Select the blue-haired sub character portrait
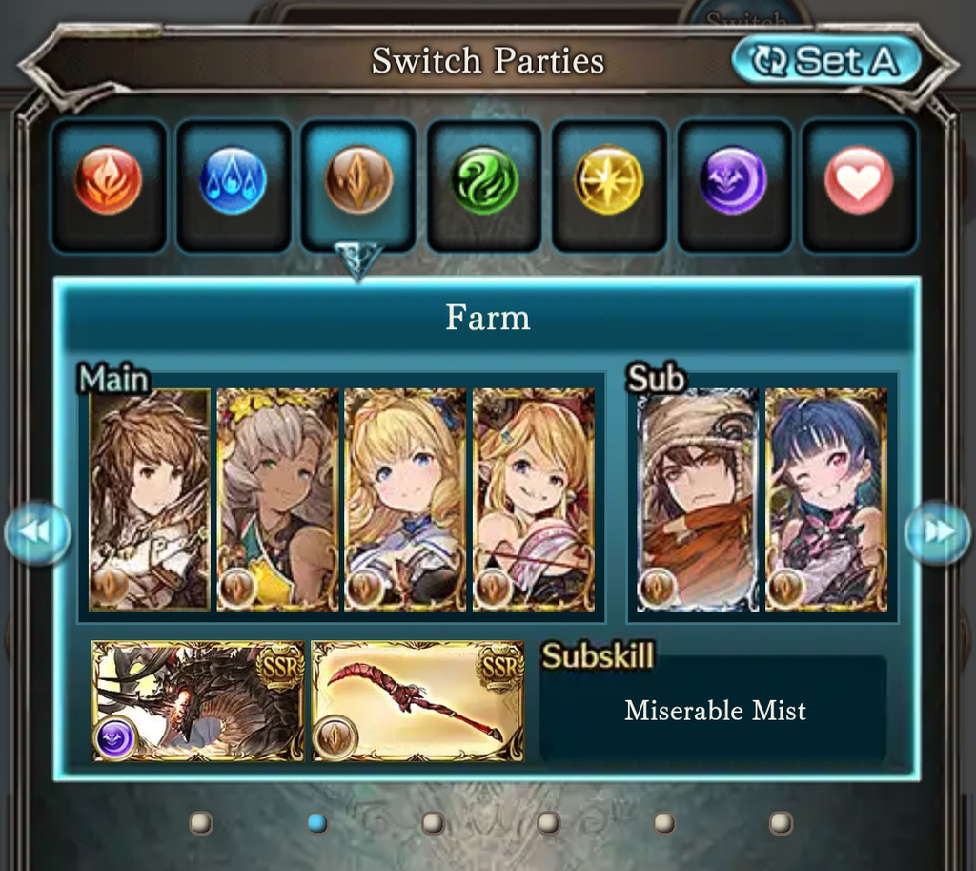 coord(826,499)
